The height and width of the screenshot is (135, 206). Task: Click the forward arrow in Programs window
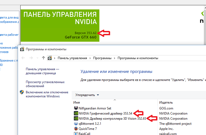click(x=31, y=58)
